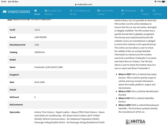Open Car Problems and Recalls menu
167x125 pixels.
tap(80, 12)
